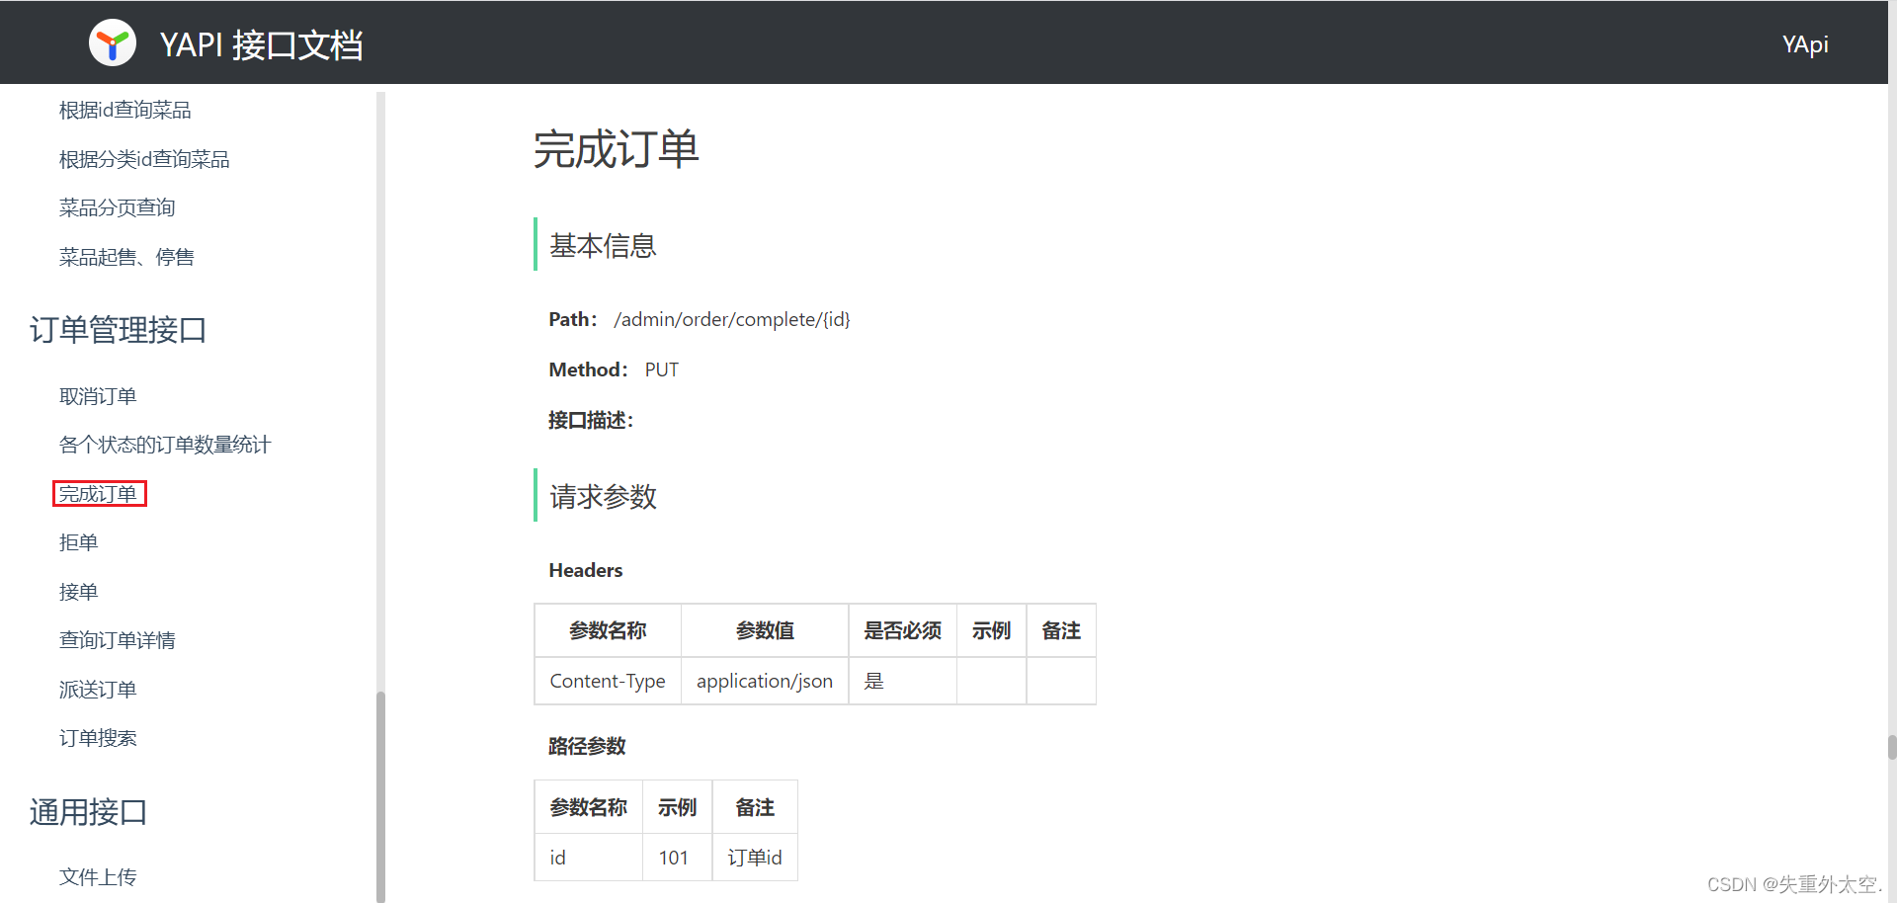Click the 订单id remark cell

[755, 858]
